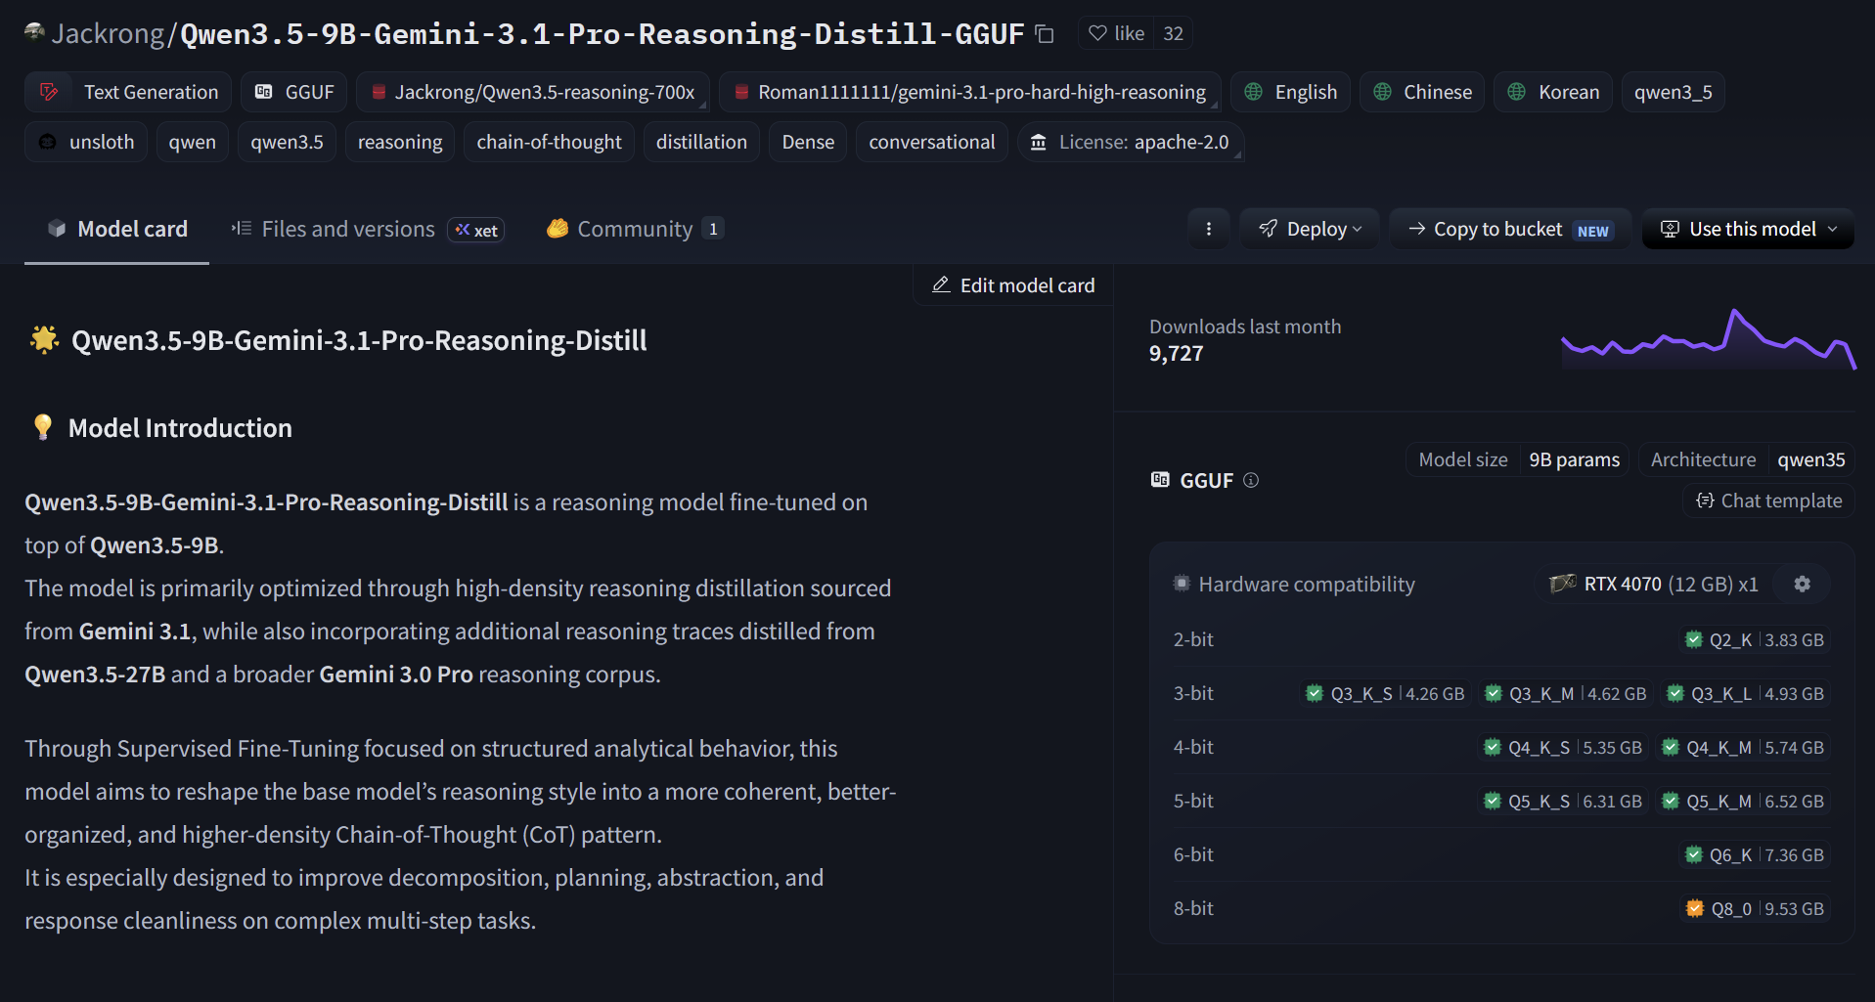Screen dimensions: 1875x1002
Task: Click the pencil icon on Edit model card
Action: pyautogui.click(x=941, y=284)
